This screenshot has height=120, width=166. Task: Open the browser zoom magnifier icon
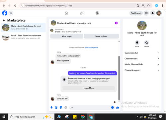(143, 6)
